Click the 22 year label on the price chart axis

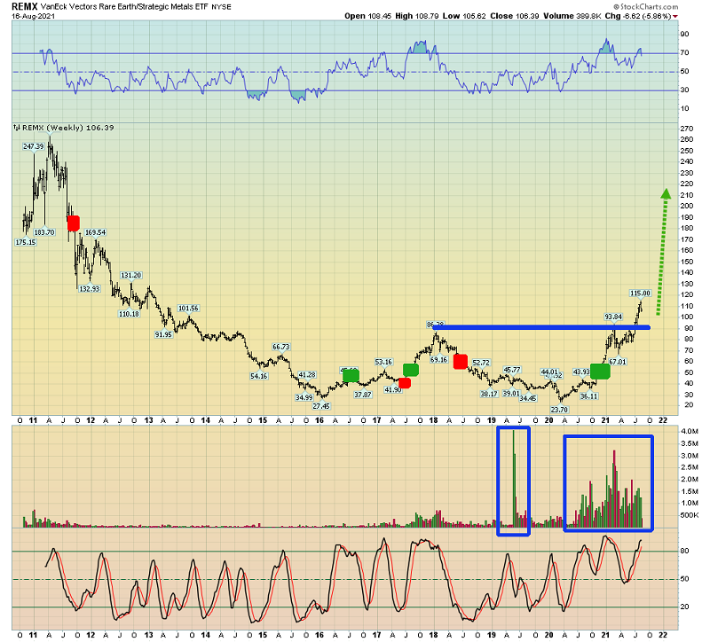pyautogui.click(x=665, y=418)
